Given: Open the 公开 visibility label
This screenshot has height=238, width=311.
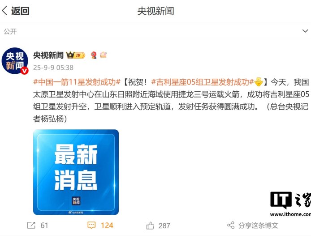Looking at the screenshot, I should [10, 31].
